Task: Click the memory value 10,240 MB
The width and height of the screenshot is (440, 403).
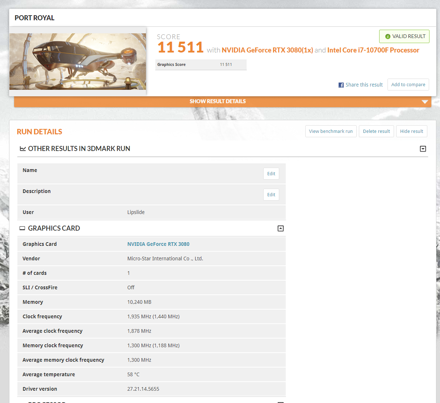Action: pos(139,302)
